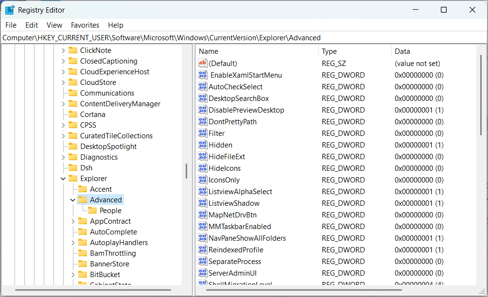Click the EnableXamlStartMenu DWORD icon

point(203,75)
